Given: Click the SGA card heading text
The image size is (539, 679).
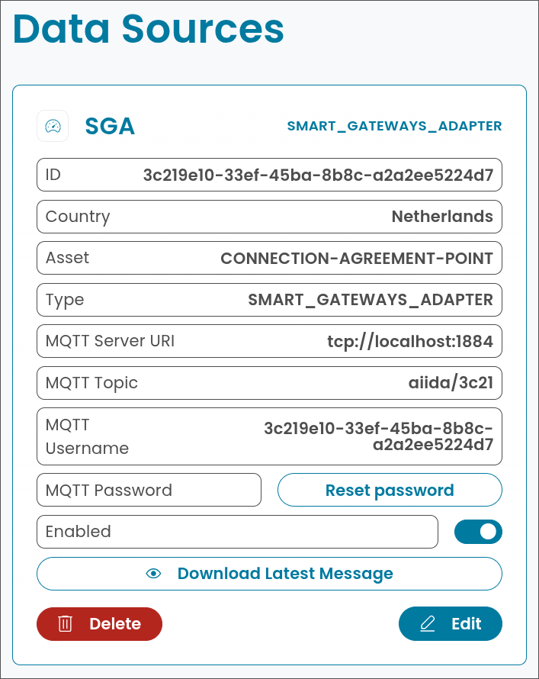Looking at the screenshot, I should click(x=110, y=126).
